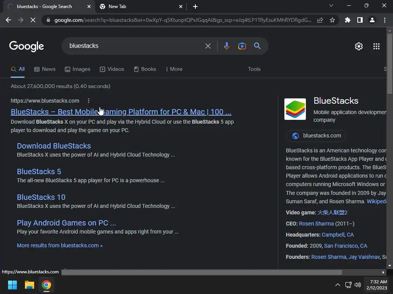
Task: Open Campbell, CA headquarters link
Action: 338,235
